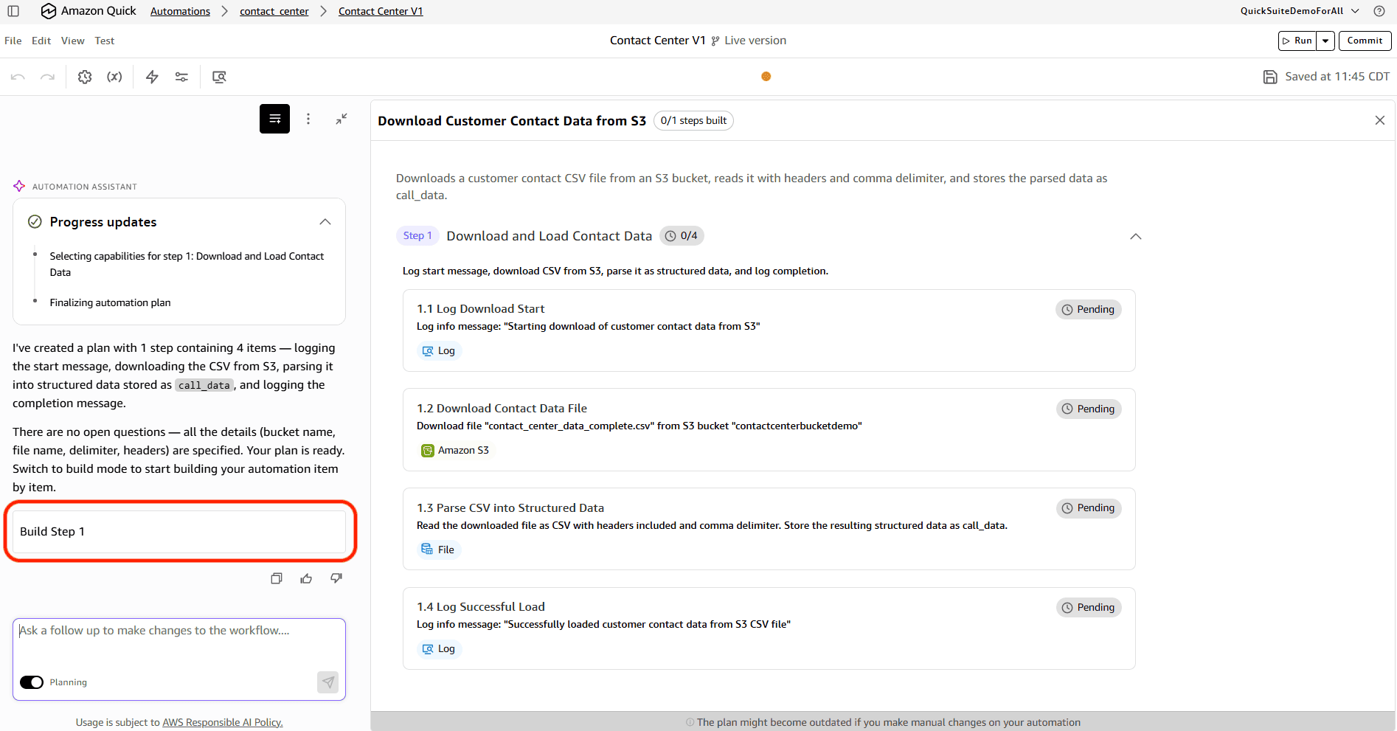Click Pending status for Parse CSV item

tap(1089, 508)
